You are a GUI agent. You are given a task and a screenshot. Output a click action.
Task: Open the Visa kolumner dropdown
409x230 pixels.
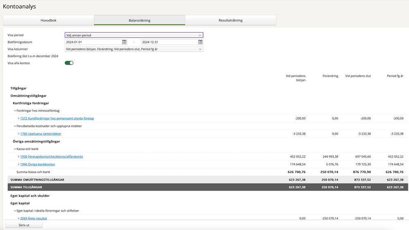134,49
